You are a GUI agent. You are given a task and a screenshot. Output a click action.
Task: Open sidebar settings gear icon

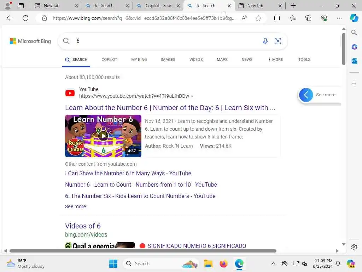point(354,247)
